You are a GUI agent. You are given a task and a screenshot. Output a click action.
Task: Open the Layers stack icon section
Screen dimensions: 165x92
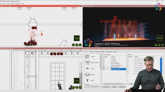coord(87,74)
